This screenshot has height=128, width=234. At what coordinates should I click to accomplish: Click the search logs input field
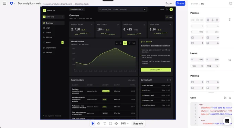tap(123, 10)
